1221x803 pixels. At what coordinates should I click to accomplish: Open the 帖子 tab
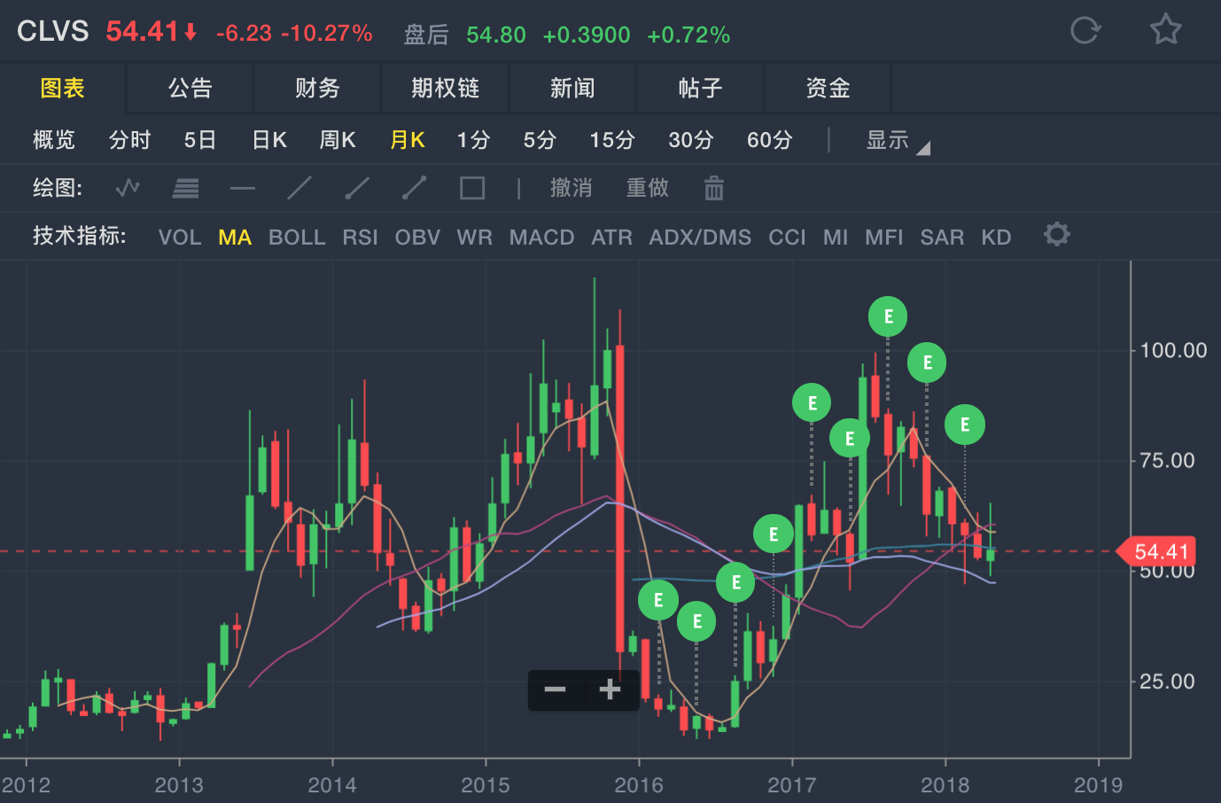700,88
